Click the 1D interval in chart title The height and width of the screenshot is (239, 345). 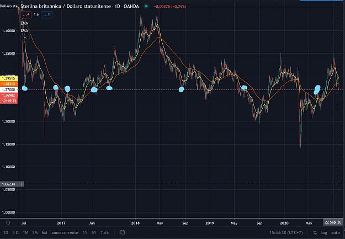click(x=117, y=6)
